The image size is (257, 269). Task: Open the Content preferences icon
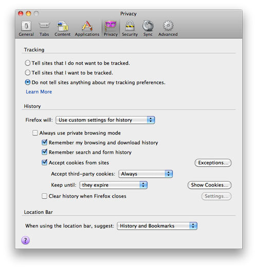tap(63, 26)
